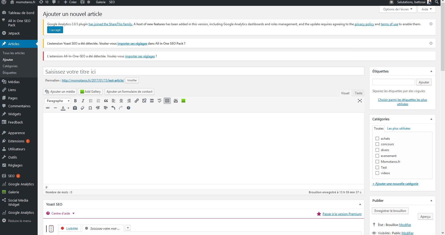Align text left
The width and height of the screenshot is (445, 235).
(113, 101)
